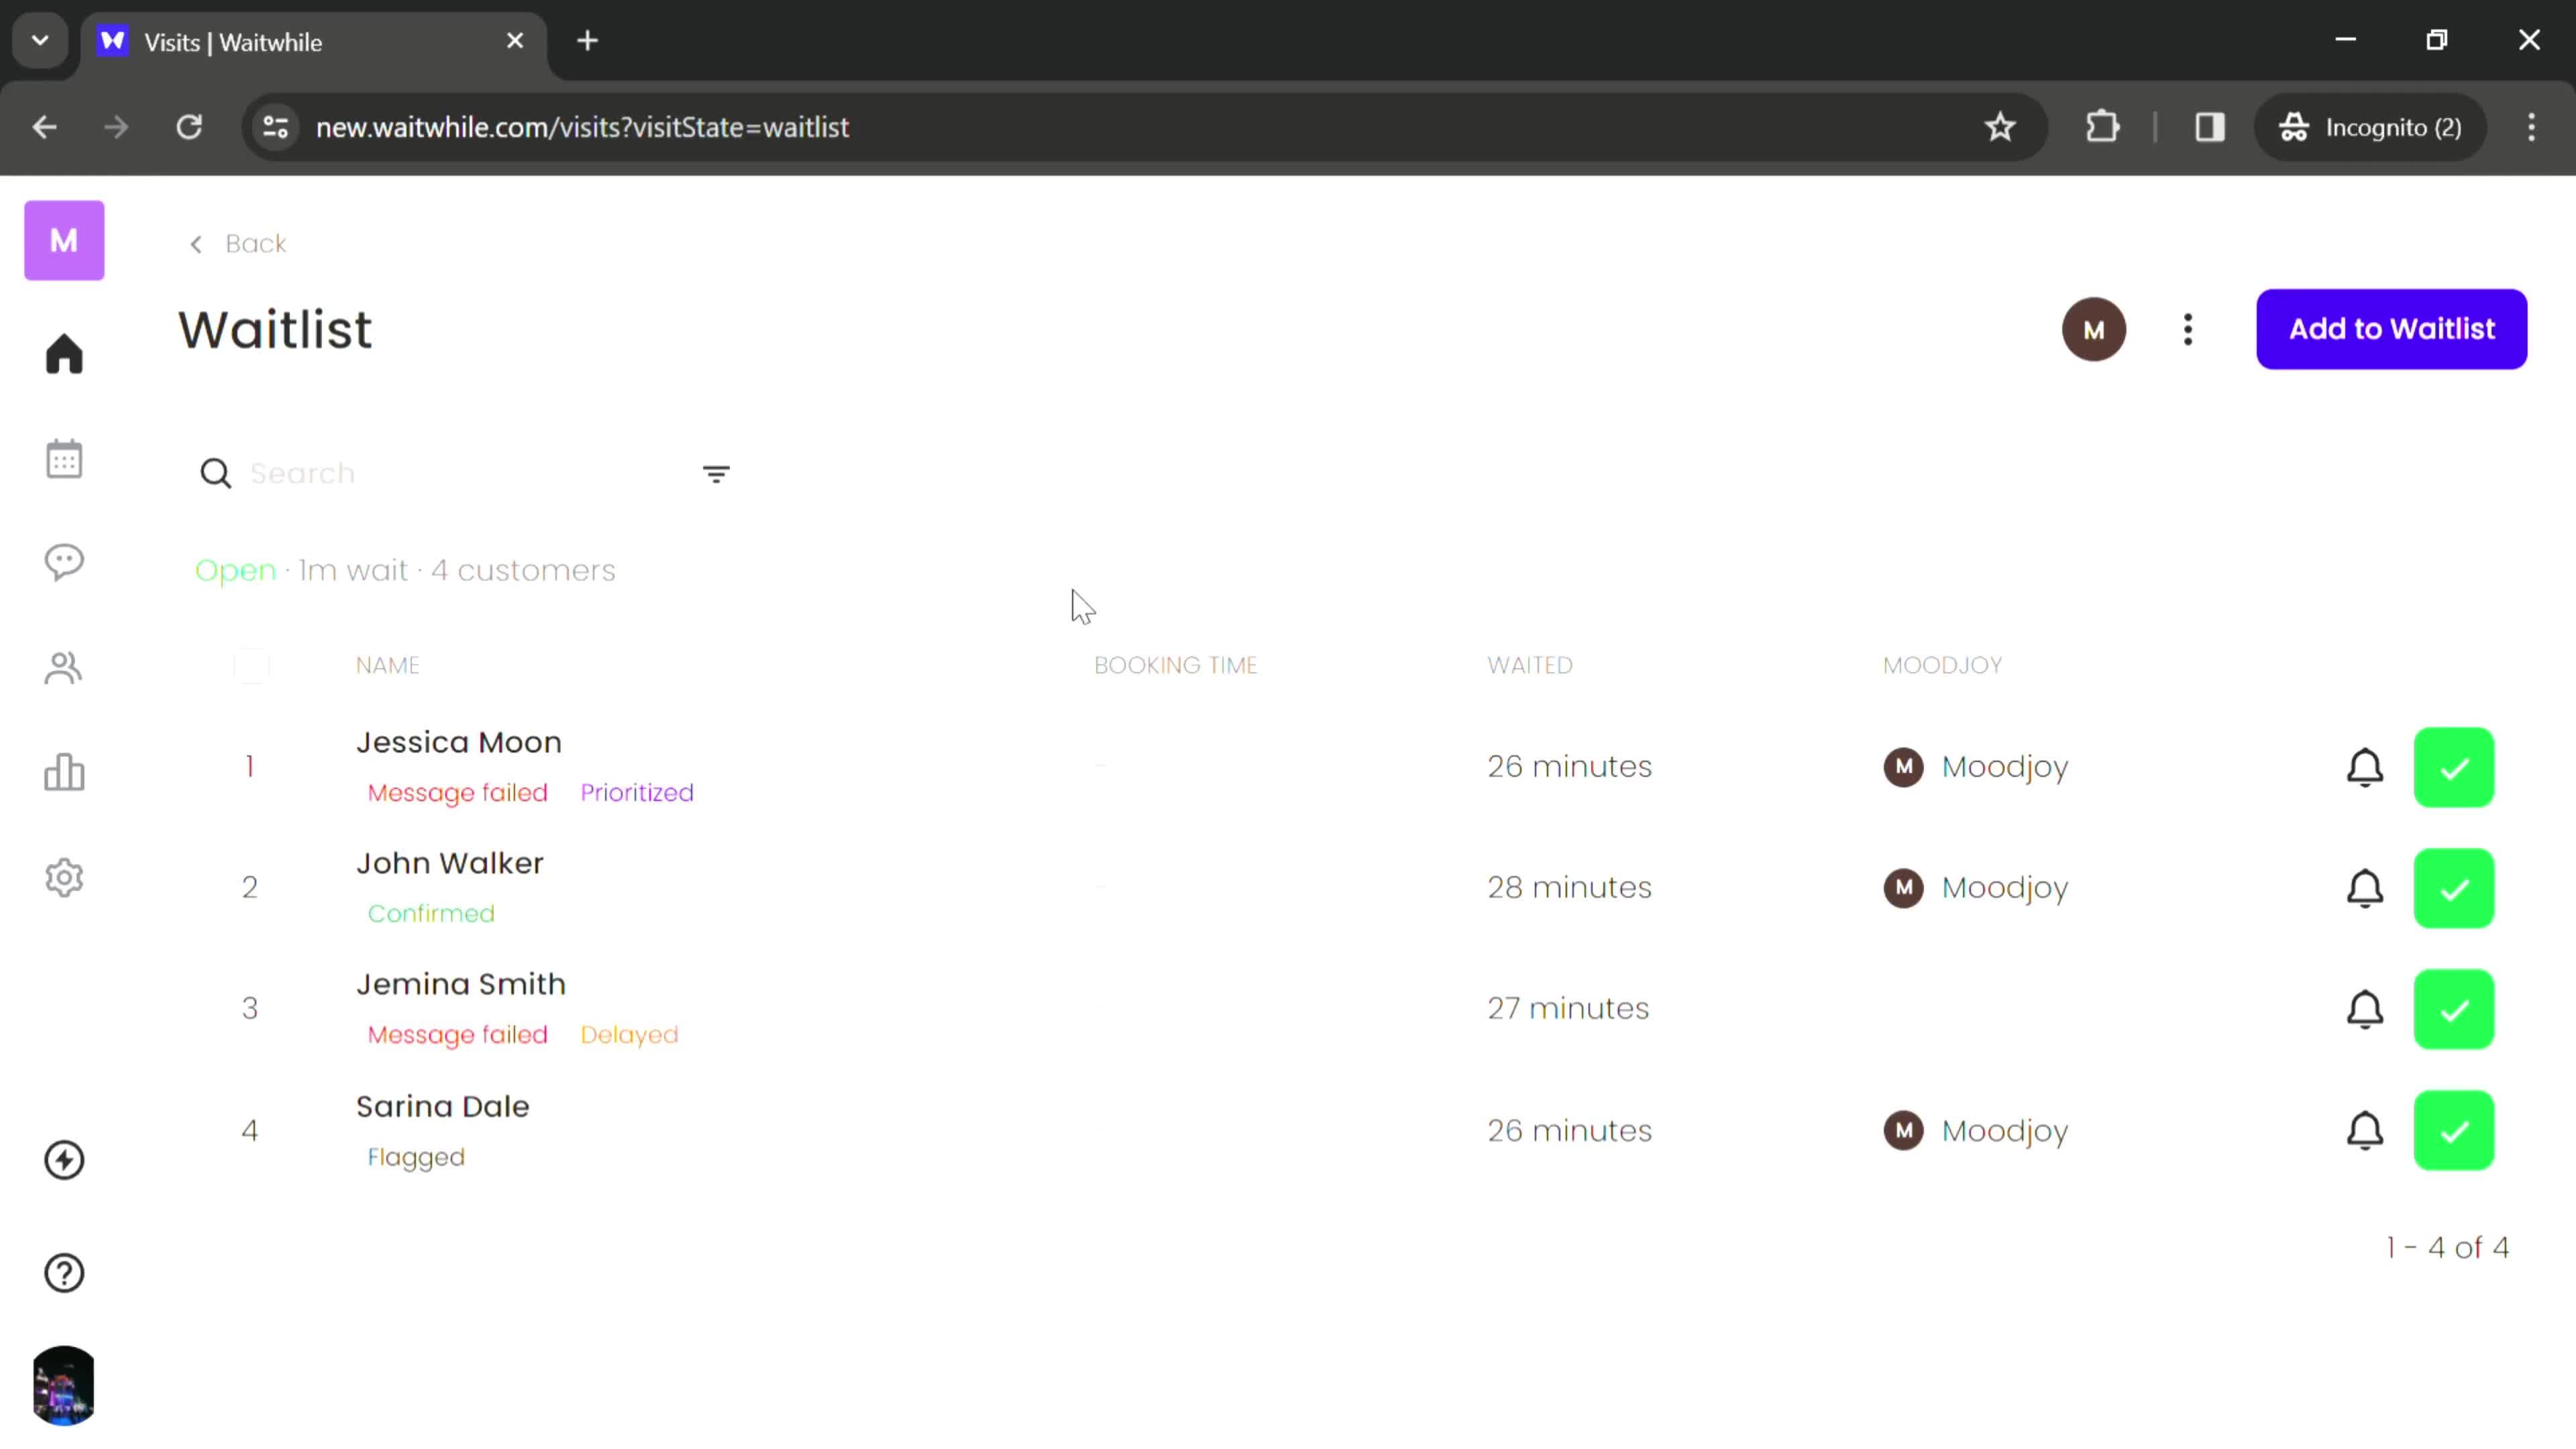Bookmark this page with star icon
The image size is (2576, 1449).
[2000, 127]
